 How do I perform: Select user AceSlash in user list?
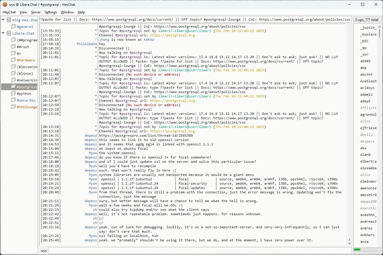coord(368,81)
